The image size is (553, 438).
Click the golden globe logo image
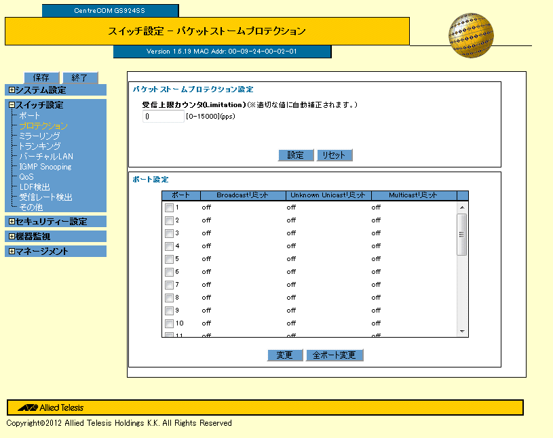tap(471, 35)
